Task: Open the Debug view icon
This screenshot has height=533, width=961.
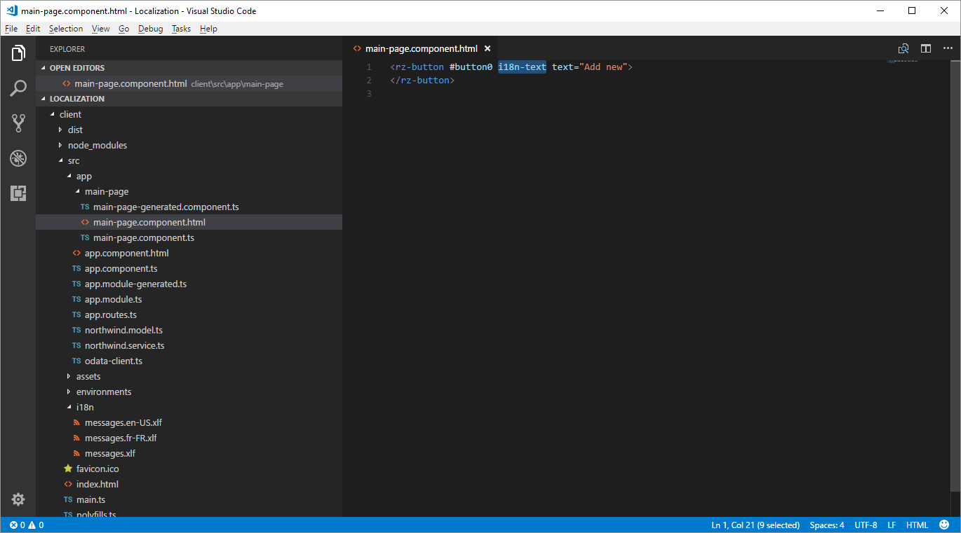Action: tap(18, 158)
